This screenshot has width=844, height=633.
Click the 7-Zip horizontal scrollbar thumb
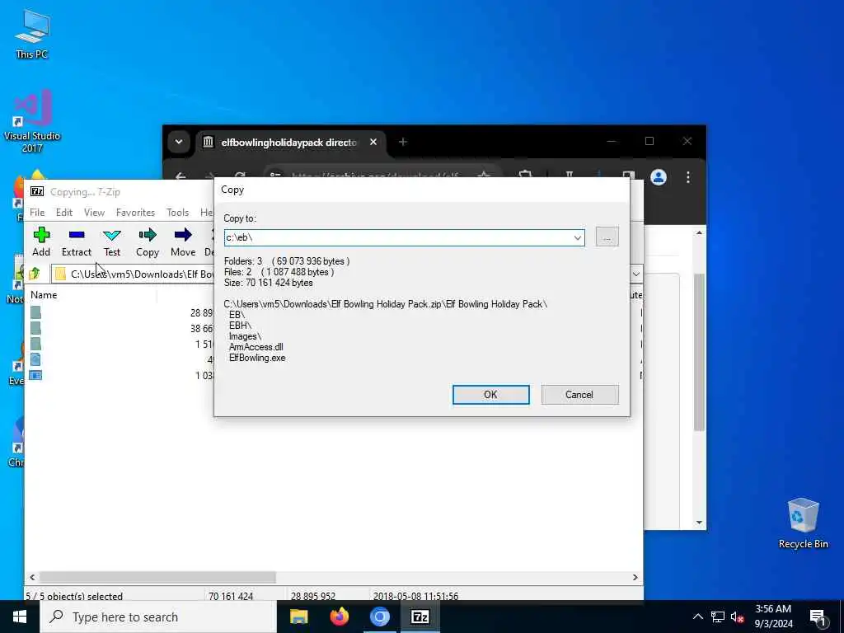tap(157, 577)
